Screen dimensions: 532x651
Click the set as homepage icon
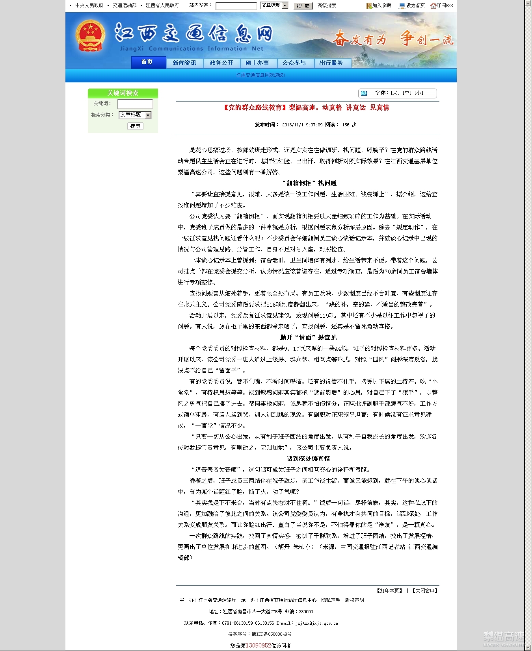(x=402, y=6)
